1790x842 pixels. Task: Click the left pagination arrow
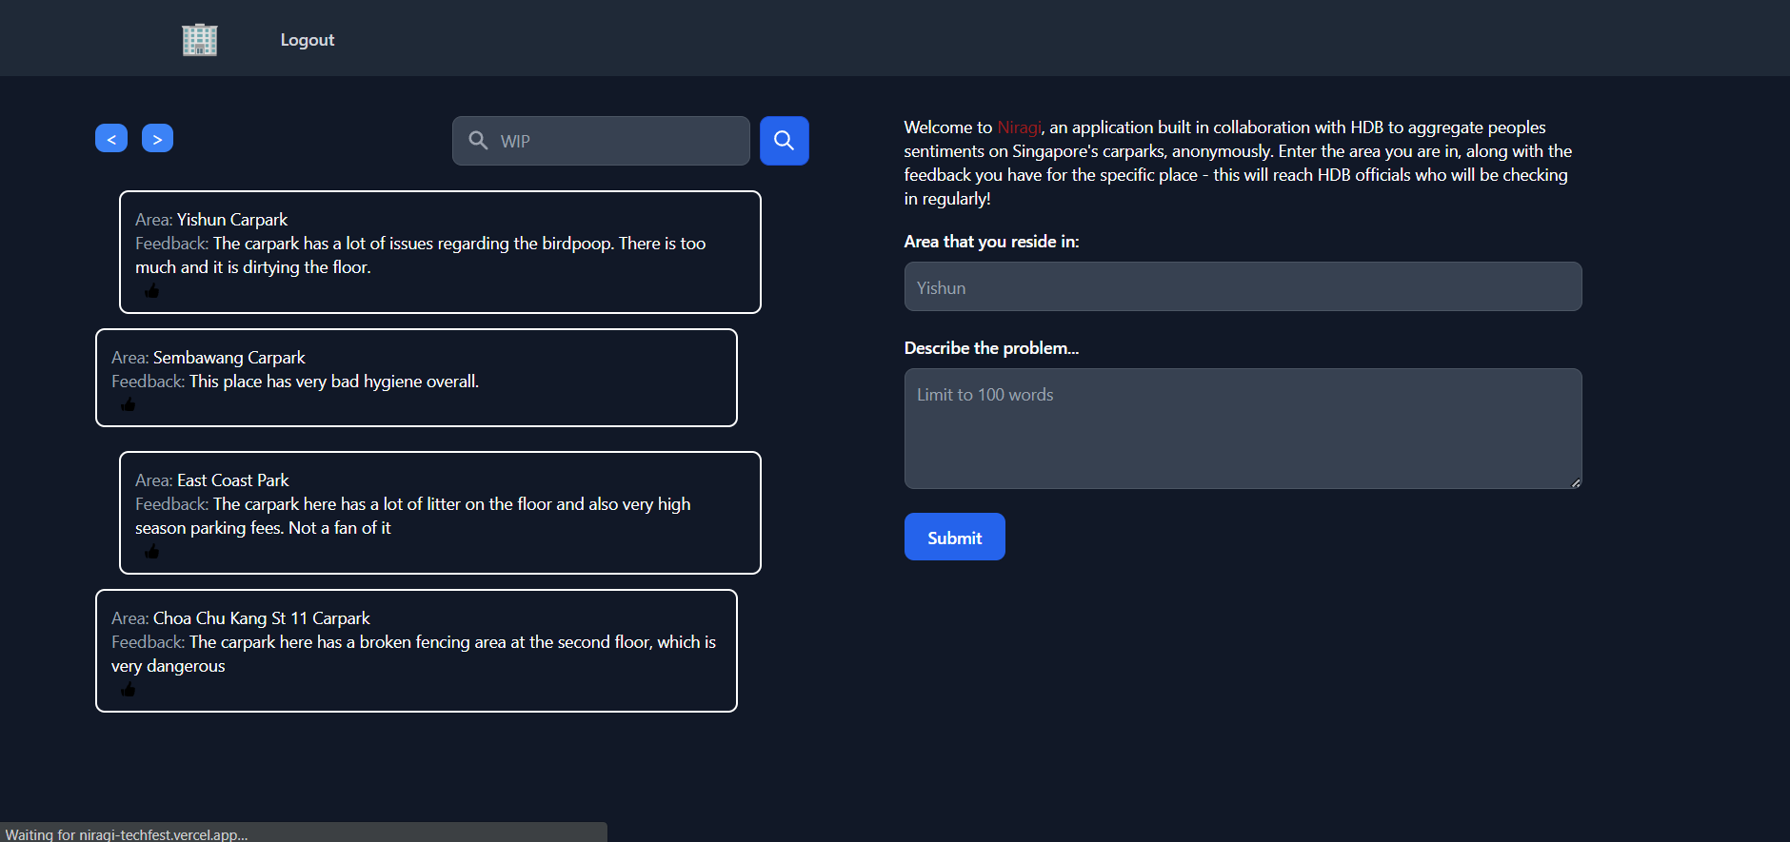[110, 137]
